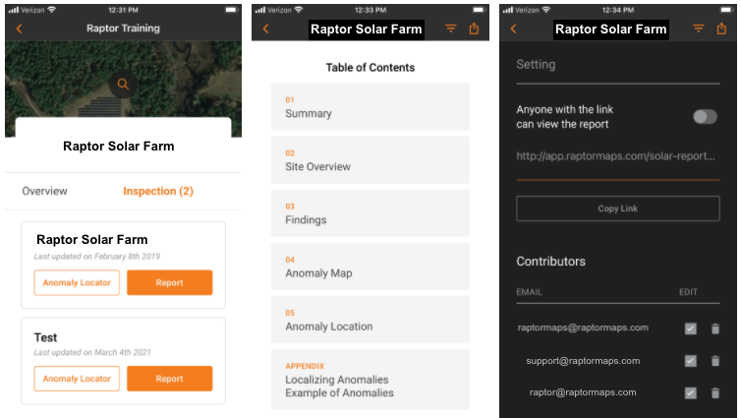Uncheck edit permission for raptor@raptormaps.com
The width and height of the screenshot is (741, 418).
691,393
